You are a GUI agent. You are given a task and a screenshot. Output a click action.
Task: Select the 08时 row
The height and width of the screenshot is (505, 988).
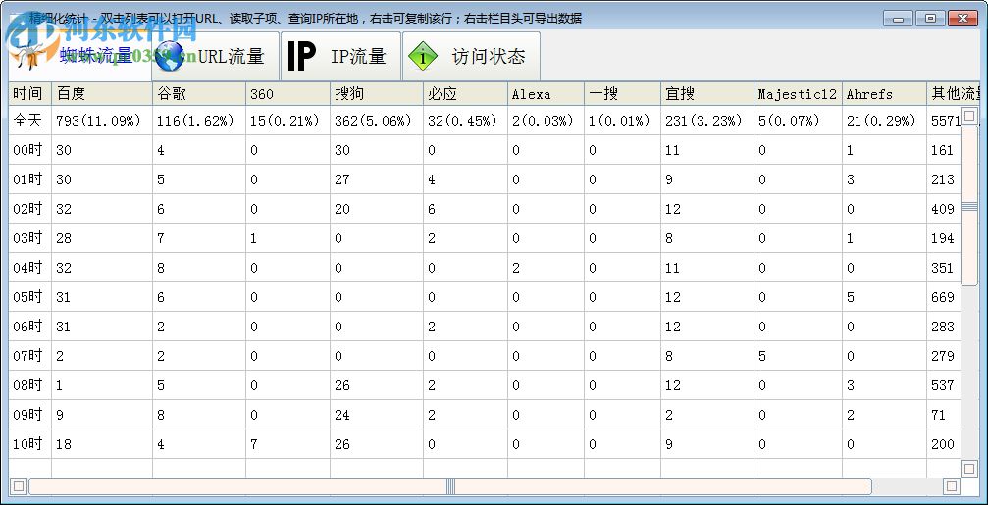[x=486, y=385]
